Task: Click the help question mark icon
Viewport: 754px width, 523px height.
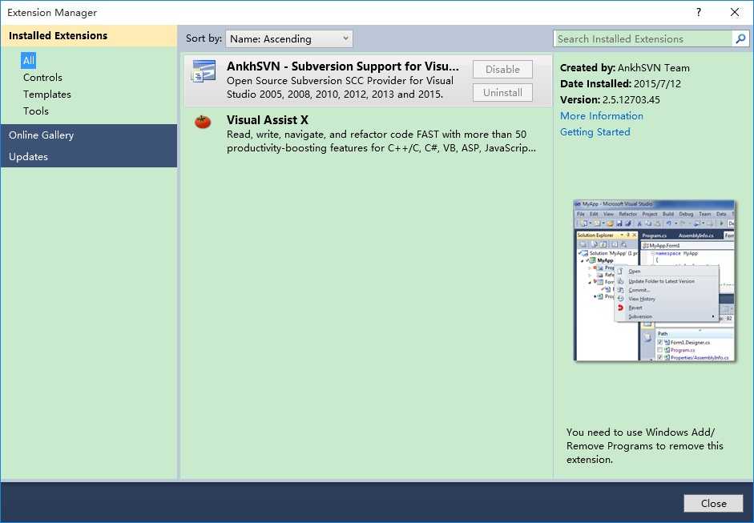Action: 698,12
